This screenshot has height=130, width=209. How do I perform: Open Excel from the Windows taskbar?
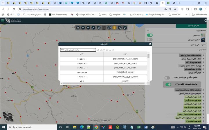[139, 127]
